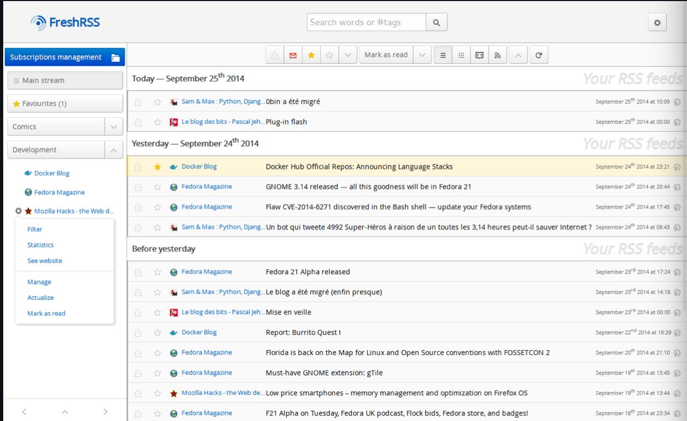Reverse sort order with toolbar up arrow
This screenshot has height=421, width=687.
pos(518,55)
